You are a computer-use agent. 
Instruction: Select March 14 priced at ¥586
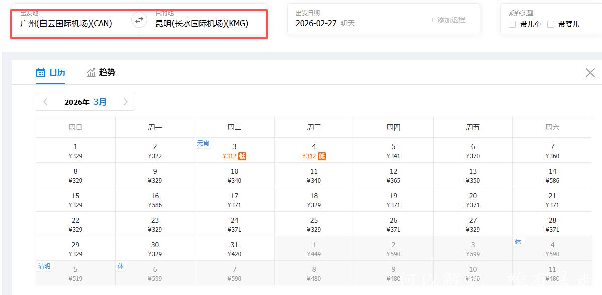[x=552, y=175]
